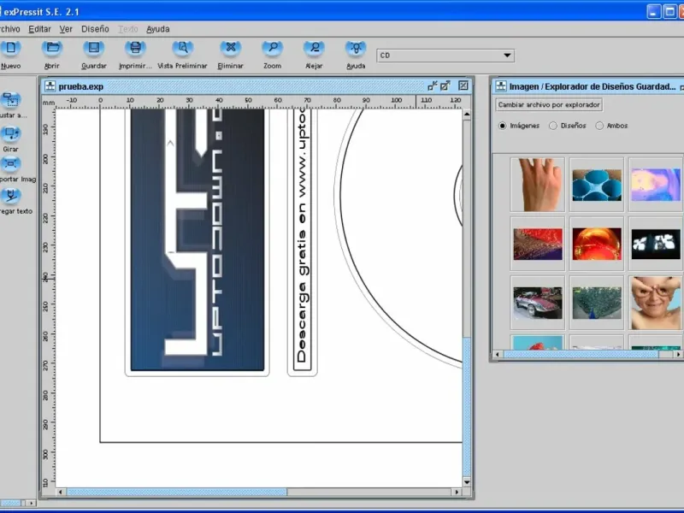Select the blue uptodown cover image
The height and width of the screenshot is (513, 684).
(x=198, y=239)
